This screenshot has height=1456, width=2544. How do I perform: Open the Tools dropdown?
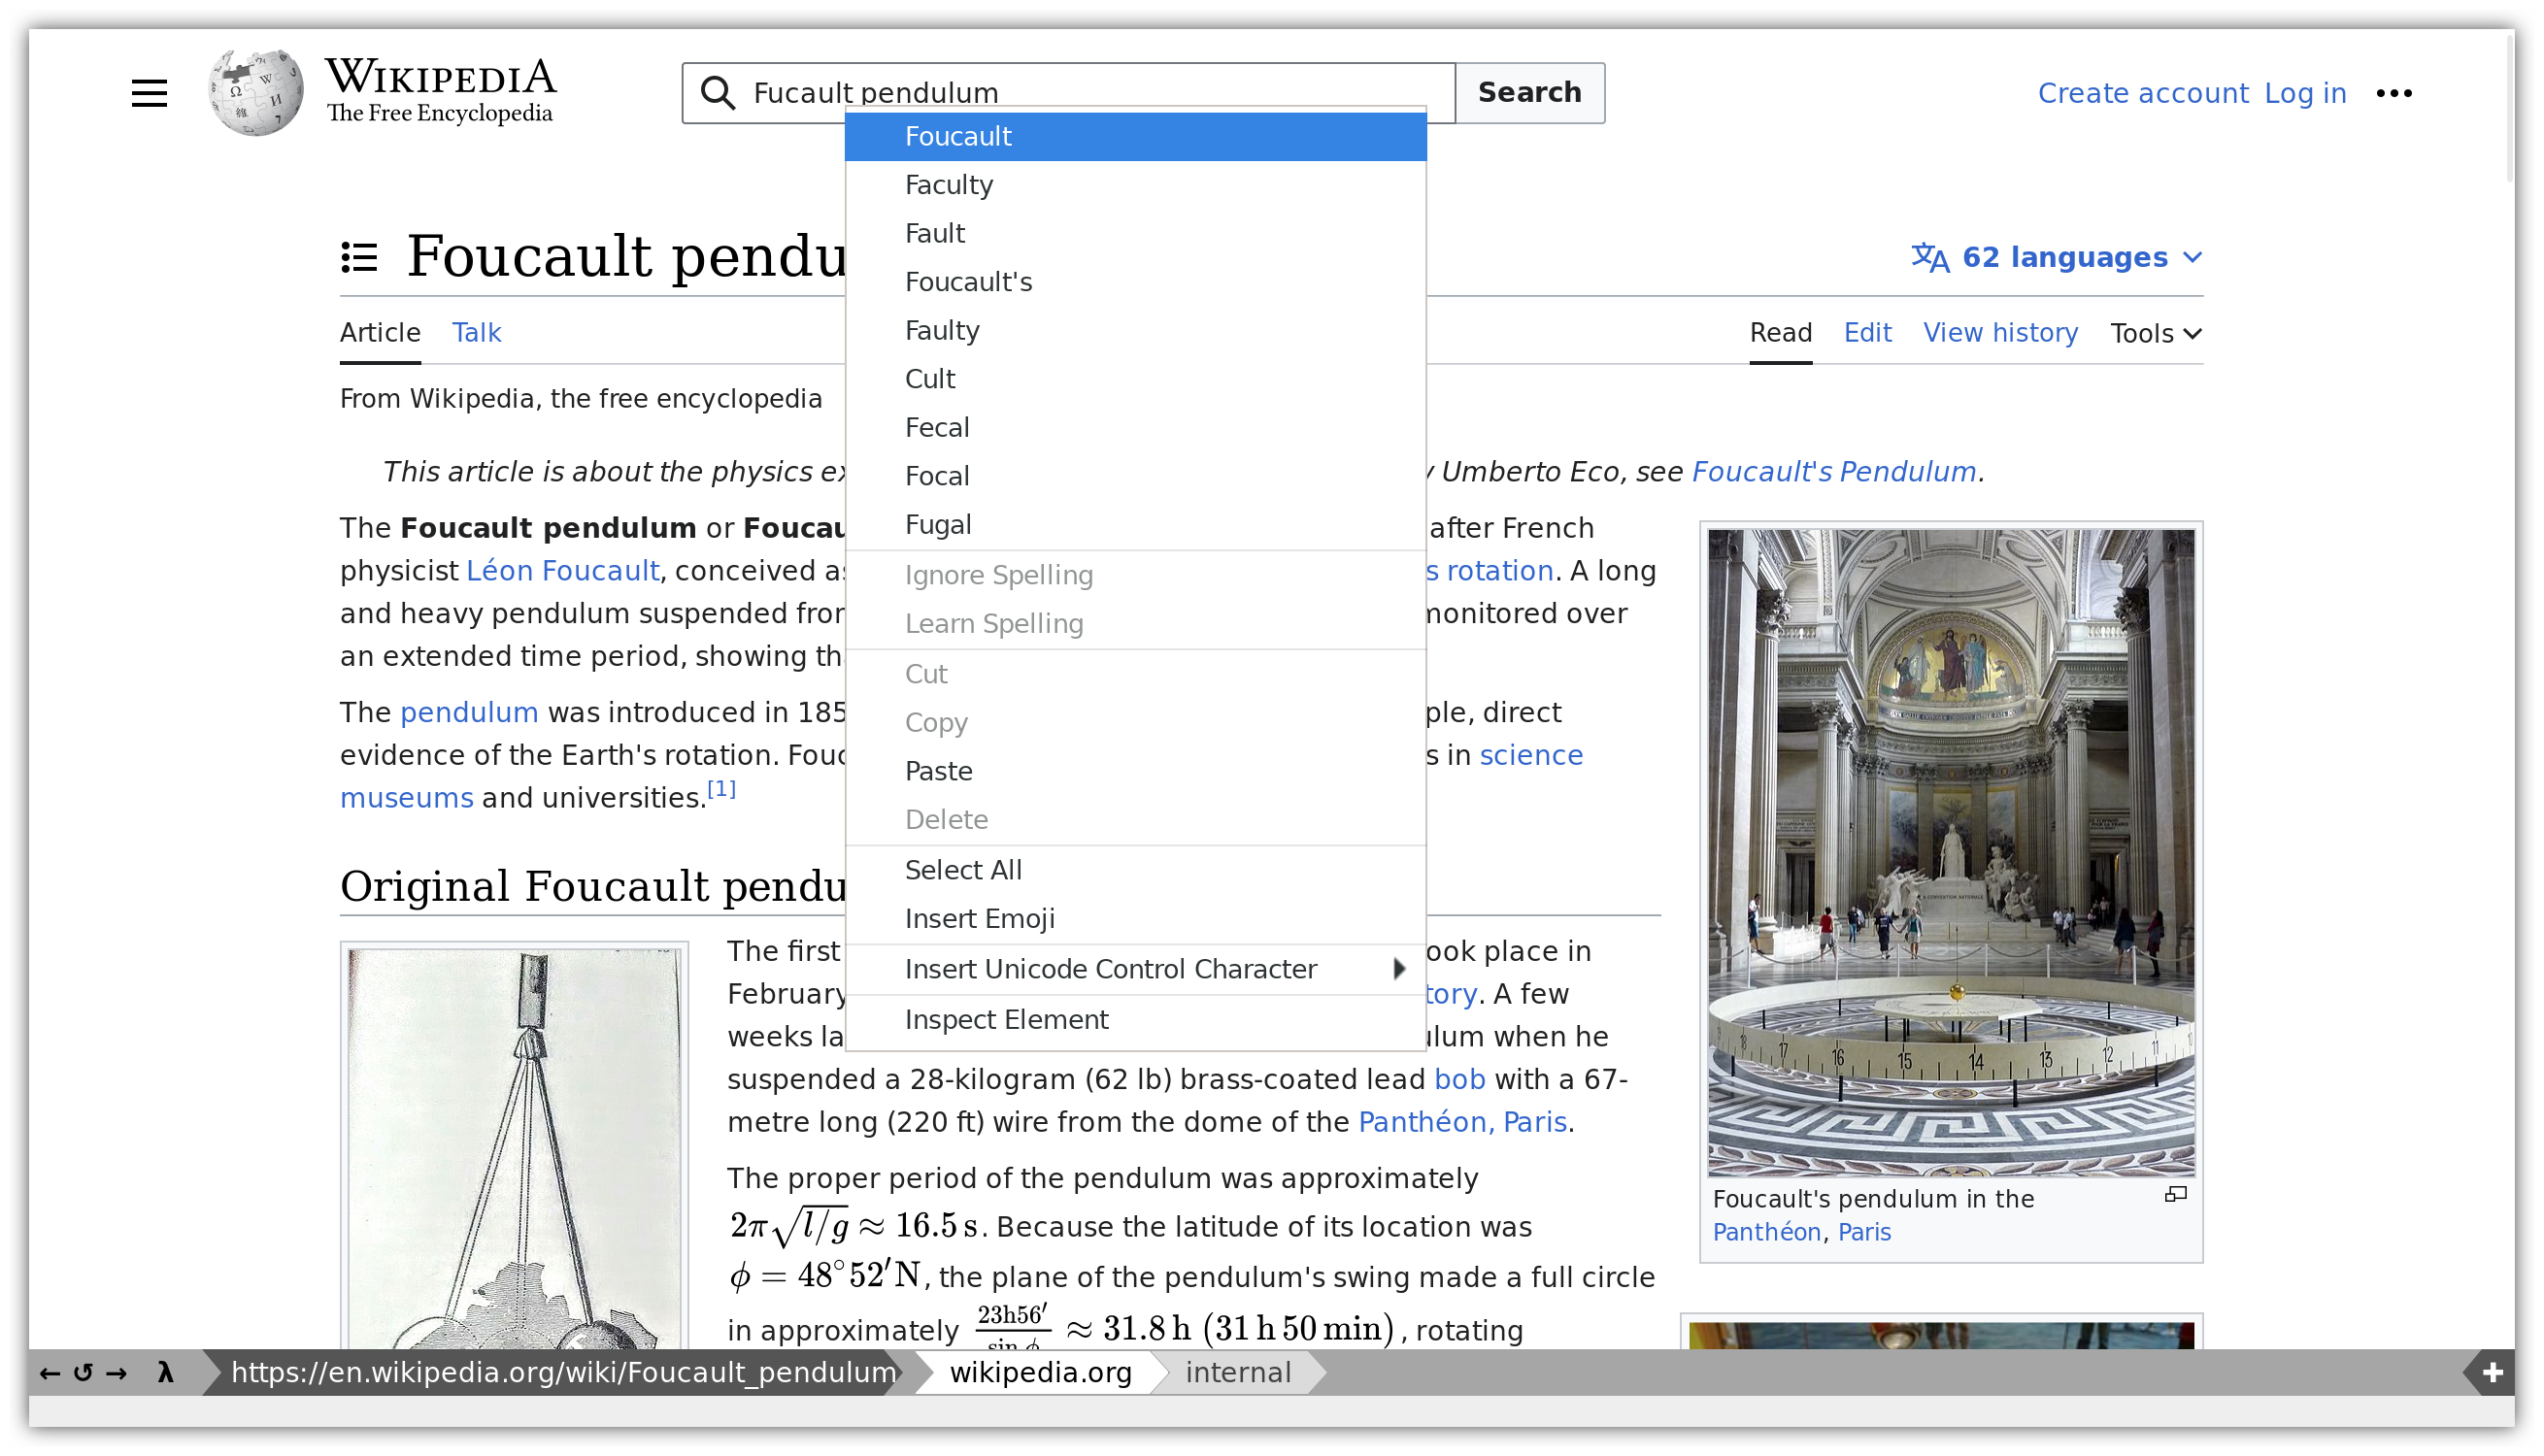pos(2155,333)
